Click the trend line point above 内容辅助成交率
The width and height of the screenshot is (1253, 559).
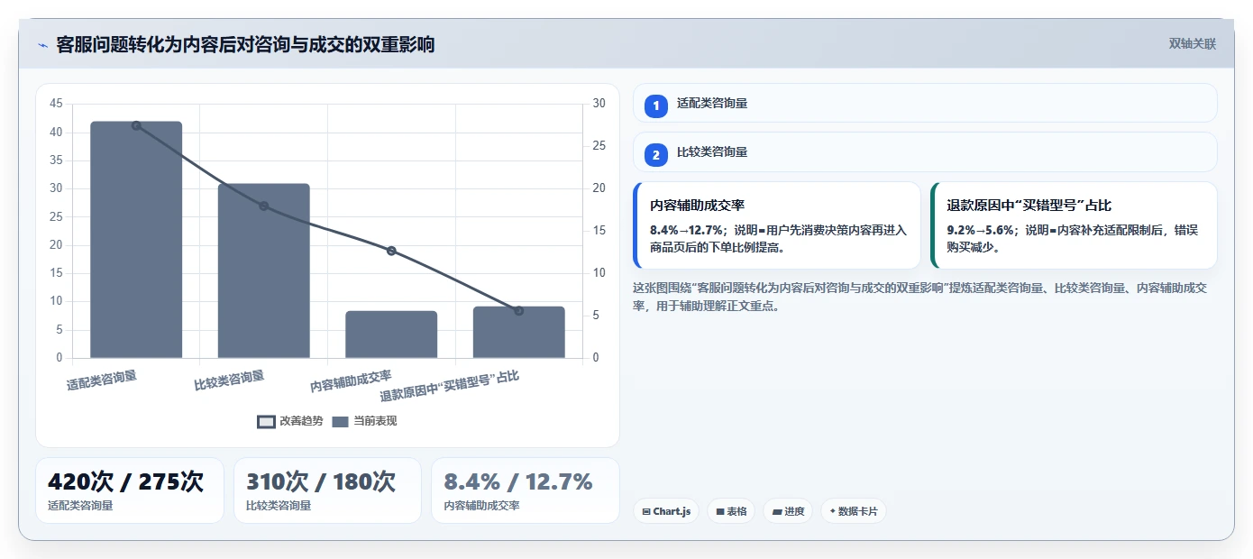[x=391, y=251]
